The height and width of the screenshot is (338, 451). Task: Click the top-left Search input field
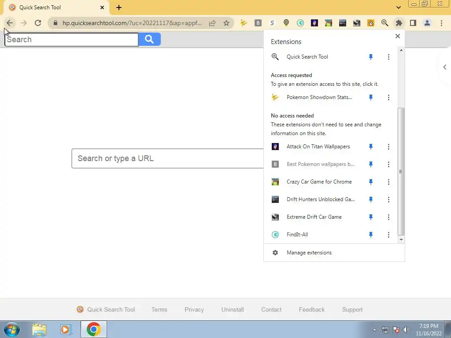[x=71, y=39]
